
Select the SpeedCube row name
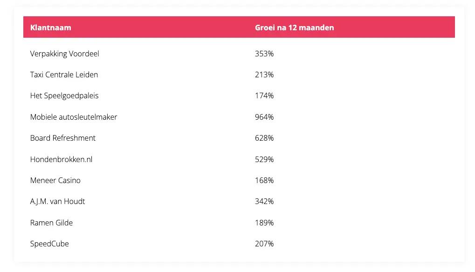click(49, 244)
